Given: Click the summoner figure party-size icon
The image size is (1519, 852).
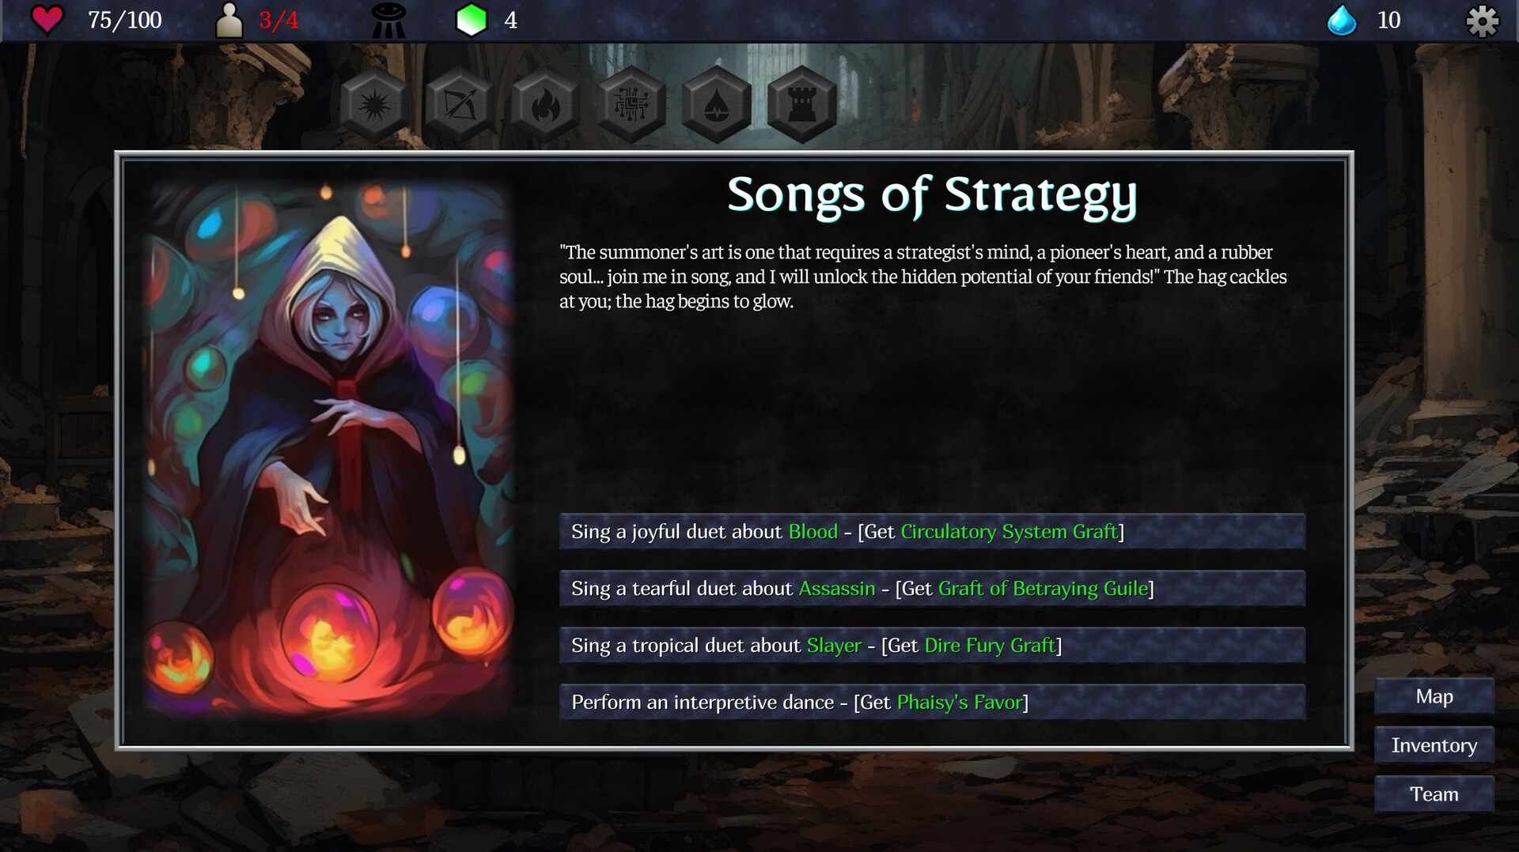Looking at the screenshot, I should [x=229, y=20].
